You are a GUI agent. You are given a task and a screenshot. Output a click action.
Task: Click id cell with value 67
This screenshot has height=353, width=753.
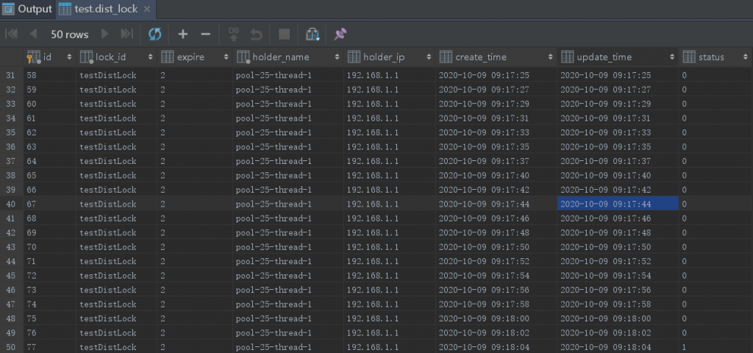coord(49,204)
